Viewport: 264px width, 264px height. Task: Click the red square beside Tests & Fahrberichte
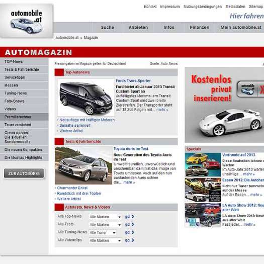[59, 142]
